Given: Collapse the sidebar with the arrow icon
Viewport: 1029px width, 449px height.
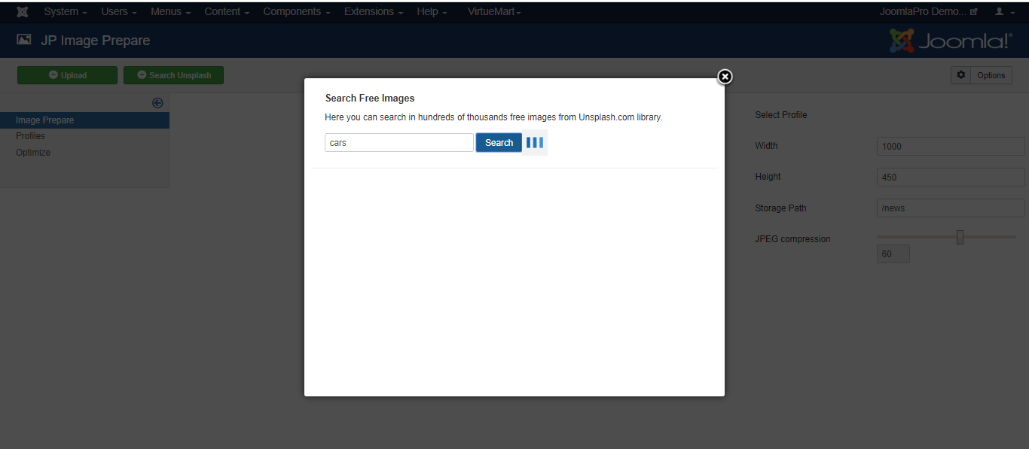Looking at the screenshot, I should (157, 103).
